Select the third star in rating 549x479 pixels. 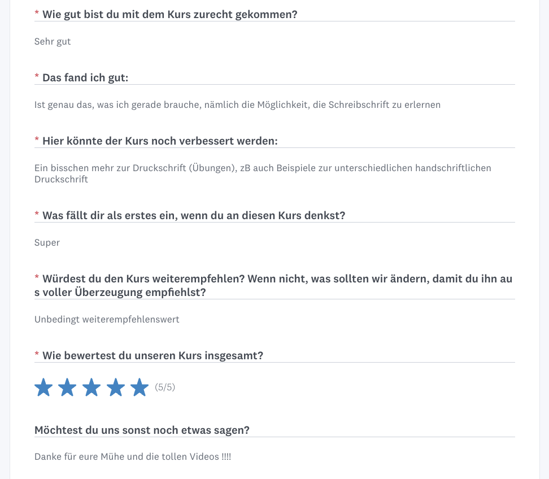click(x=91, y=387)
